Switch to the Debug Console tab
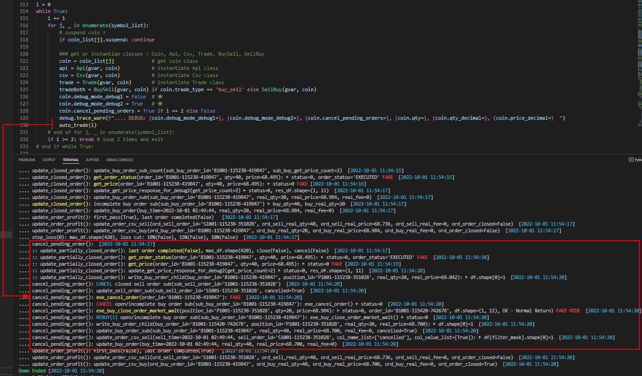The height and width of the screenshot is (376, 642). tap(119, 160)
